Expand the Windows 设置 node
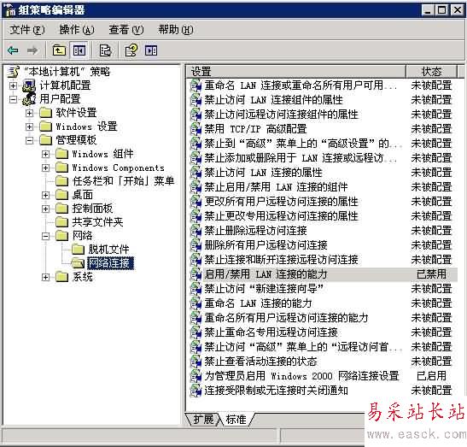The image size is (467, 447). (x=29, y=126)
